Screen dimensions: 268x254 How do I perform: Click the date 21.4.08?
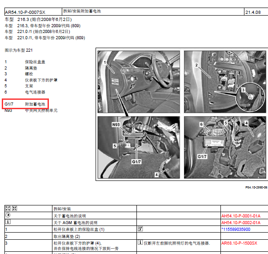click(x=253, y=12)
